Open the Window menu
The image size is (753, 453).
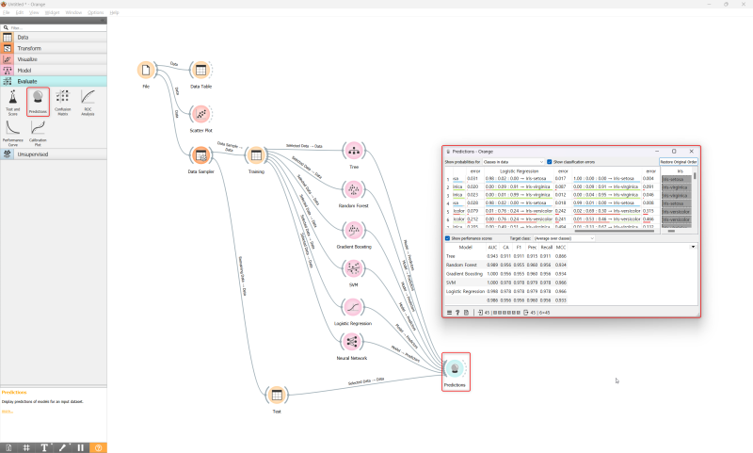73,12
